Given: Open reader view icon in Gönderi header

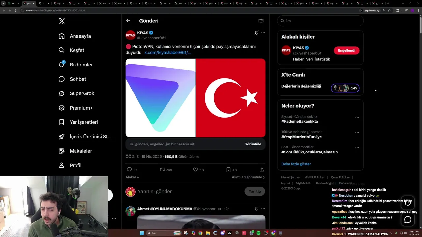Looking at the screenshot, I should click(261, 21).
